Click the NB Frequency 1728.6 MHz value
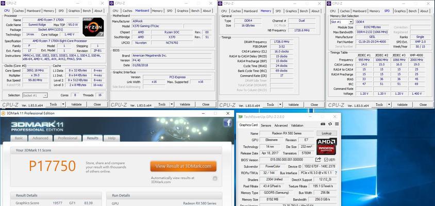Screen dimensions: 435x206 click(302, 30)
